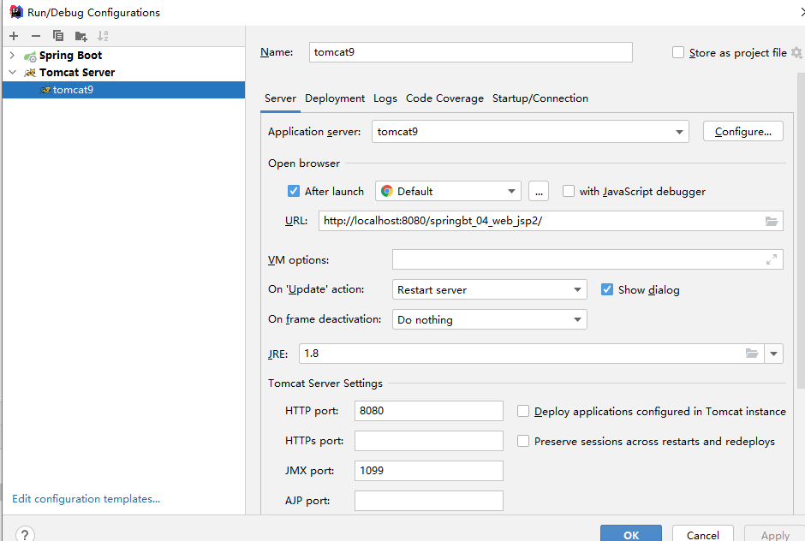
Task: Expand the Spring Boot tree node
Action: pos(12,55)
